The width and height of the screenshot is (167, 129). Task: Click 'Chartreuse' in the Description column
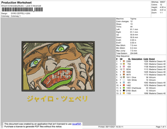(x=136, y=88)
